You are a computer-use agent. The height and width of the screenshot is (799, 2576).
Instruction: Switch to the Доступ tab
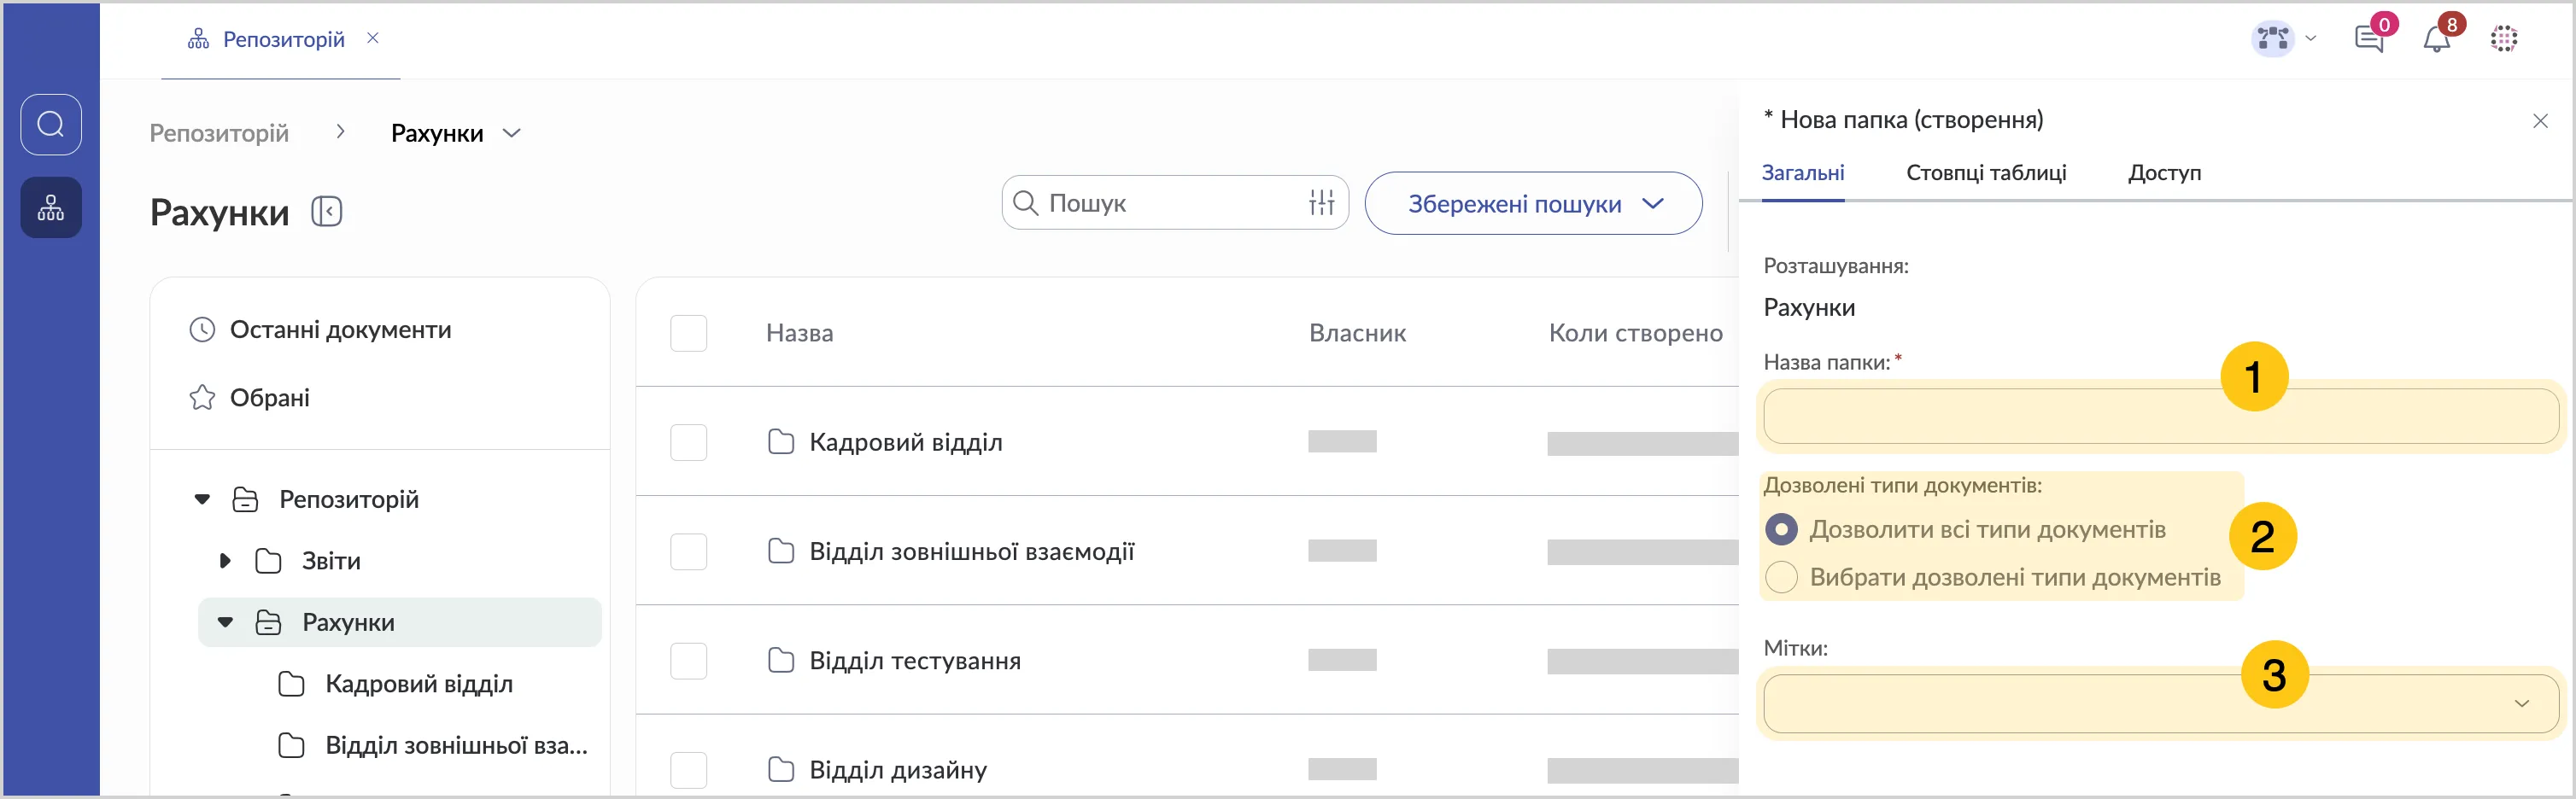(x=2164, y=173)
